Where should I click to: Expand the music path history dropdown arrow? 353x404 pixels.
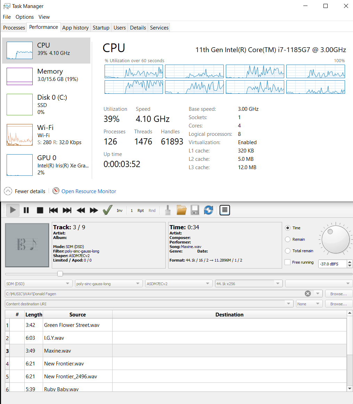tap(318, 294)
